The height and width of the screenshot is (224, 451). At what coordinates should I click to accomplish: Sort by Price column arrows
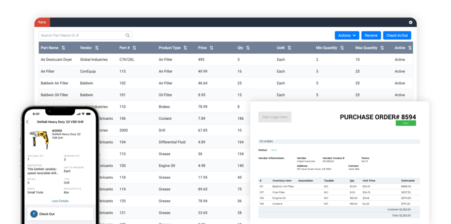(211, 48)
